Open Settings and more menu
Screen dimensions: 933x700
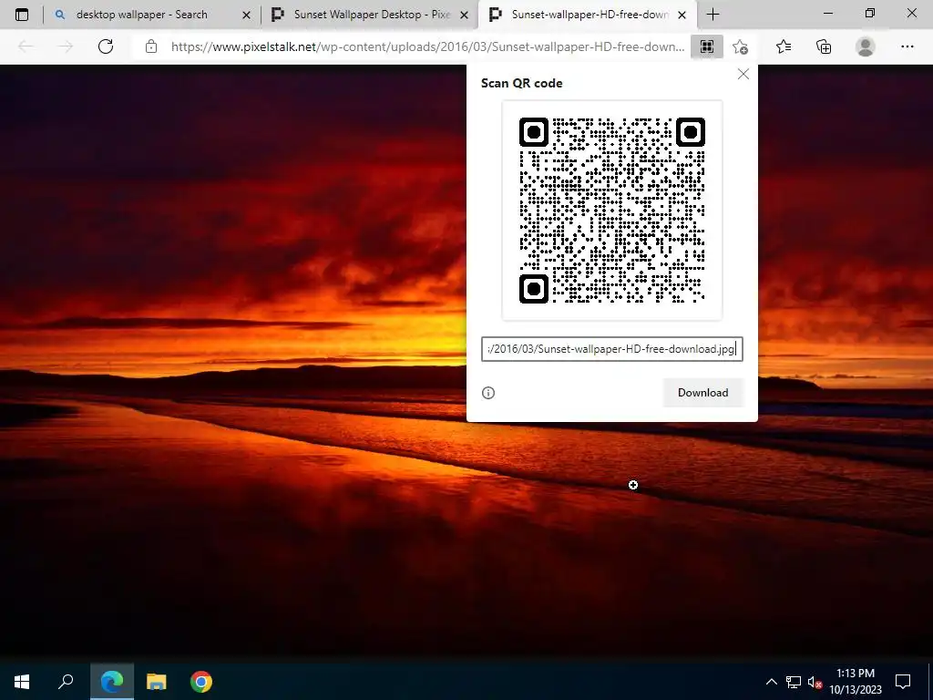(907, 46)
